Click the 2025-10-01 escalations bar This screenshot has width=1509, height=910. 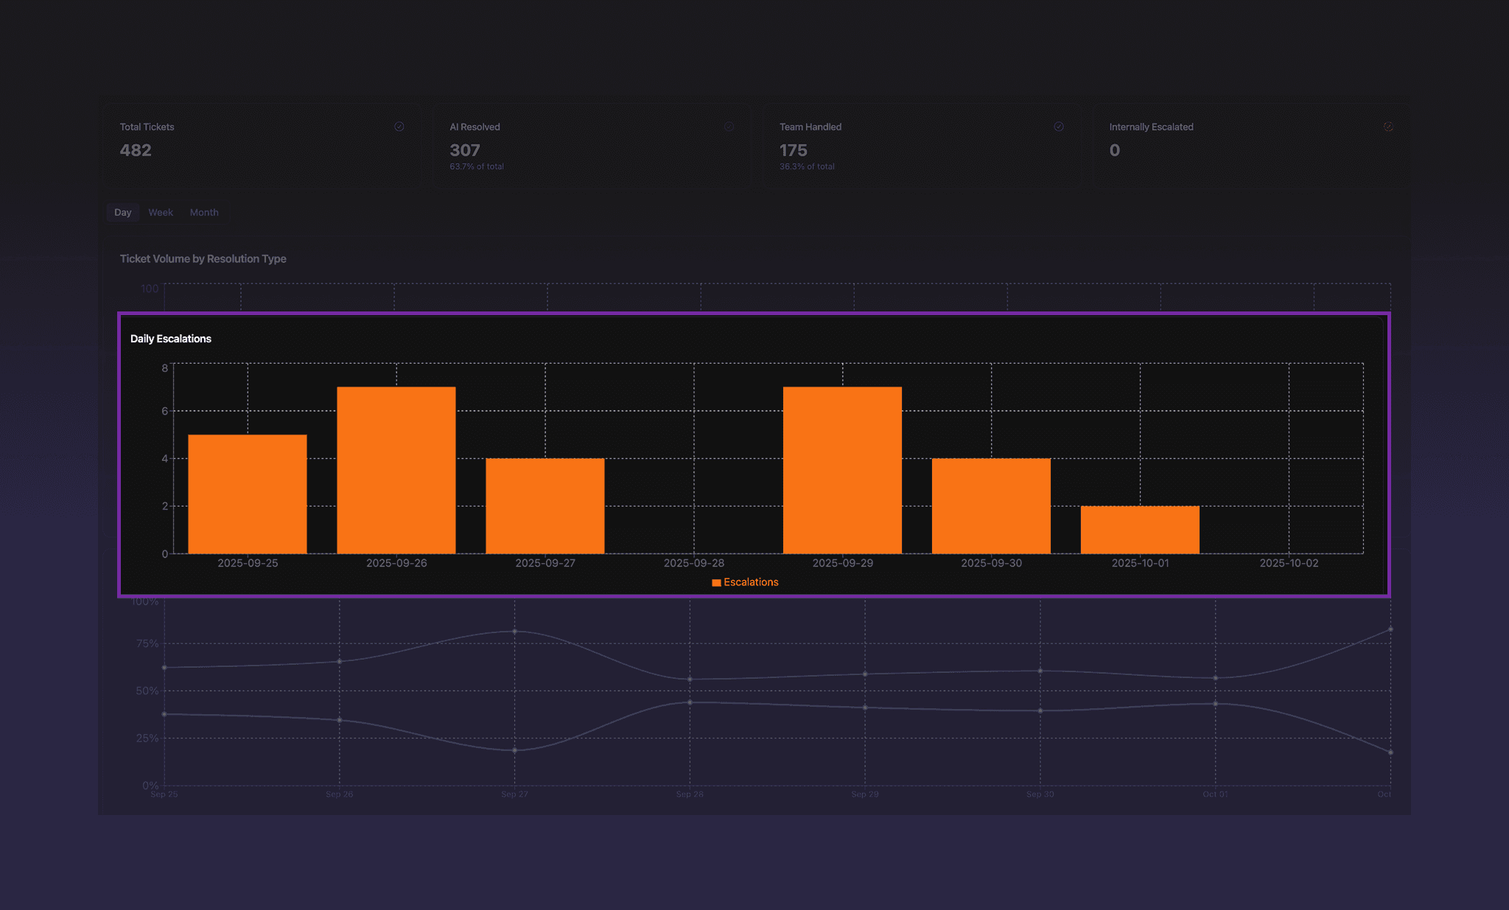point(1140,529)
